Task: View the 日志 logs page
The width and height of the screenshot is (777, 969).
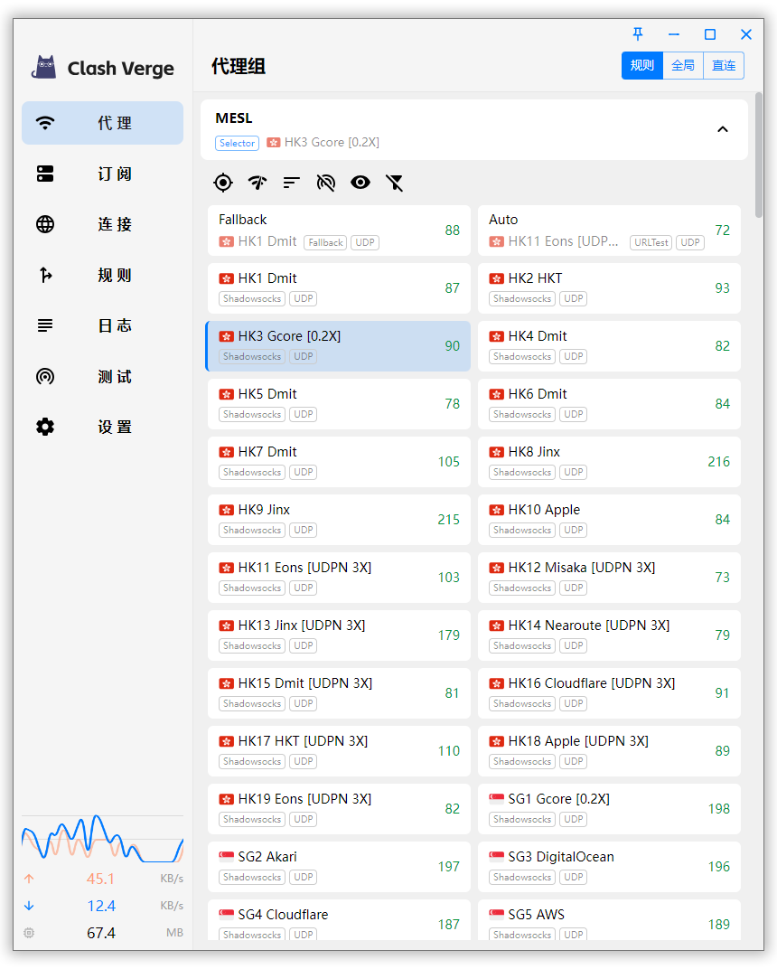Action: (x=102, y=325)
